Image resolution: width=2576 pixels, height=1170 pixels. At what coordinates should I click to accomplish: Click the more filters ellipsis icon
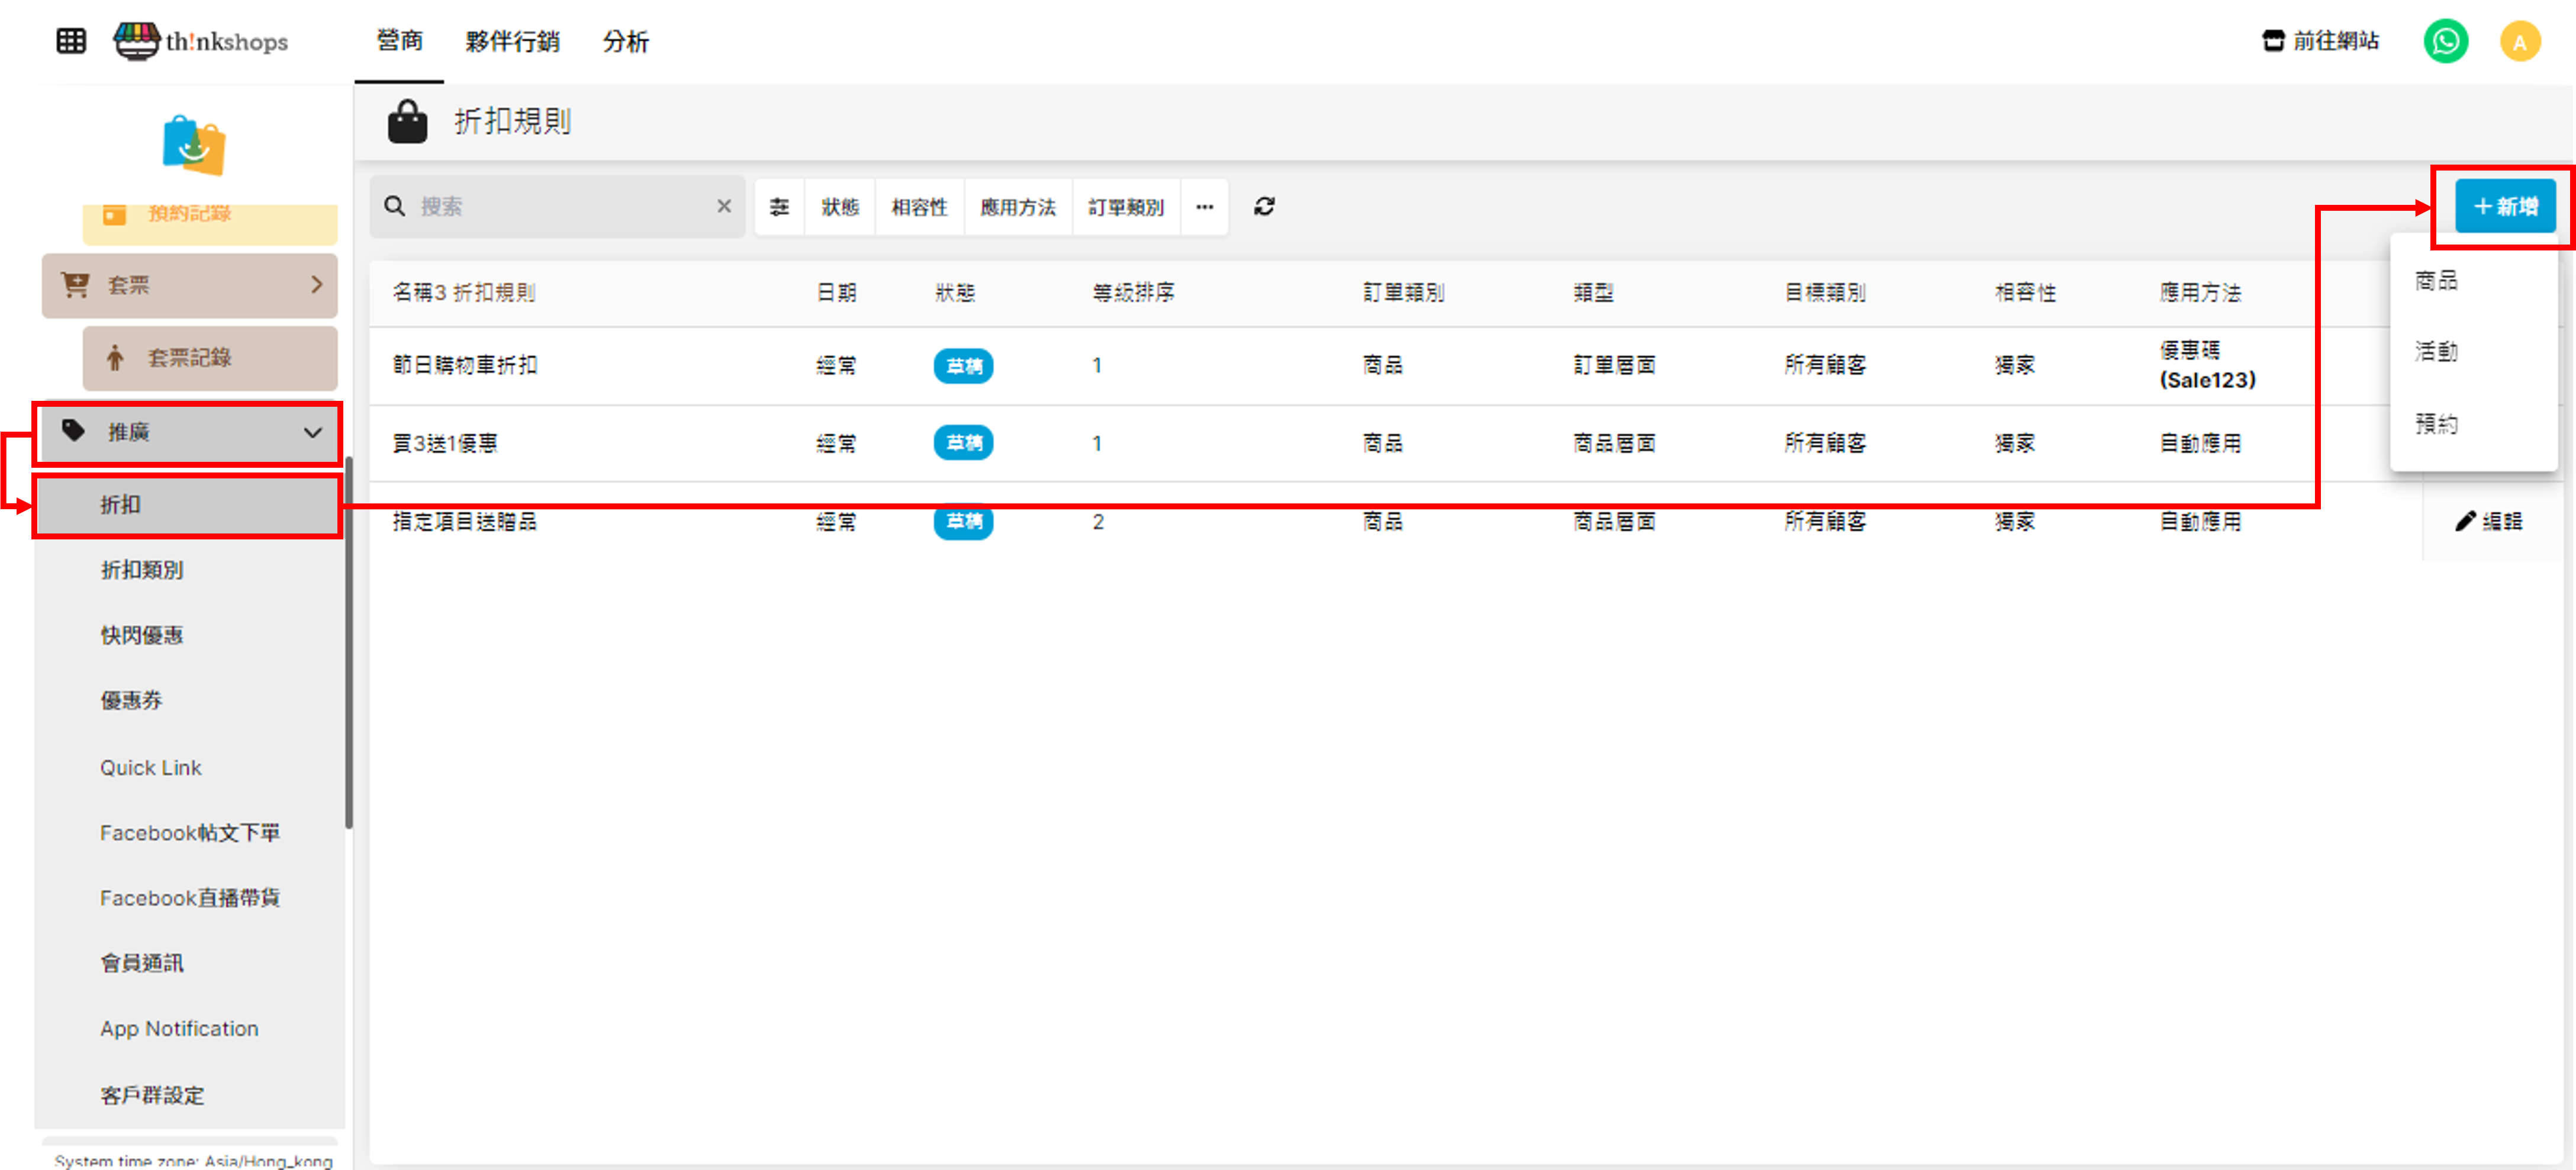pos(1204,207)
